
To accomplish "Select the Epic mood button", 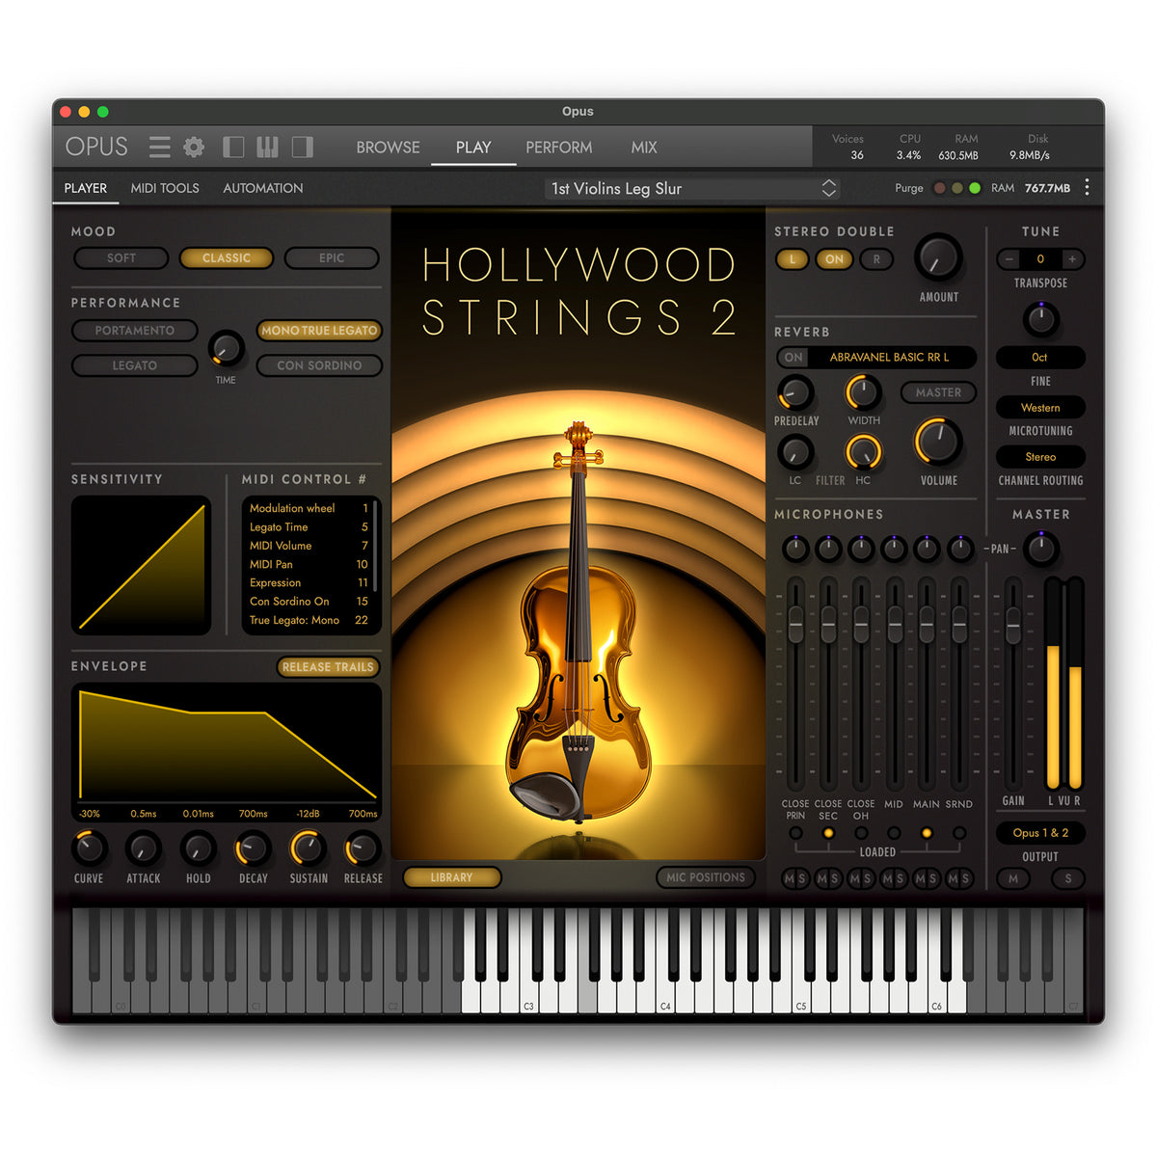I will click(x=332, y=258).
